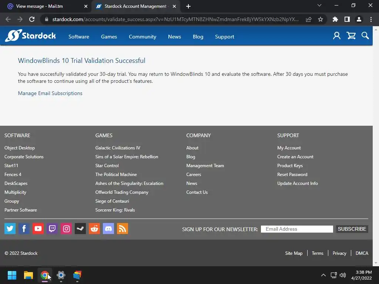Viewport: 379px width, 284px height.
Task: Open DeskScapes footer link
Action: 16,183
